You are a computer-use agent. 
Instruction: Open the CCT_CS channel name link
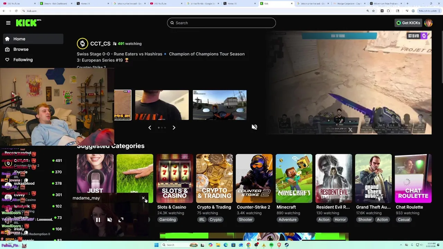[100, 44]
